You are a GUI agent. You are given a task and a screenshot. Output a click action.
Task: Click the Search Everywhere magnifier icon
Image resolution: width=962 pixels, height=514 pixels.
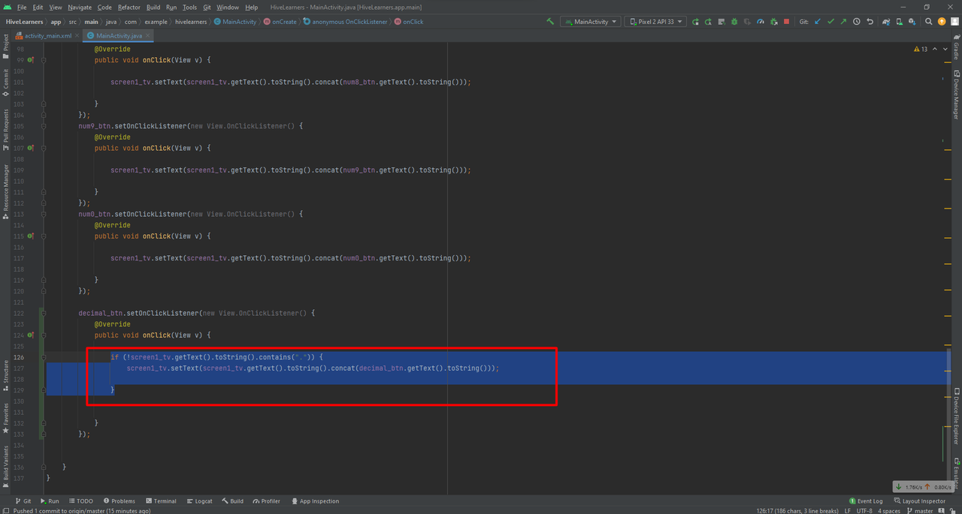coord(929,22)
